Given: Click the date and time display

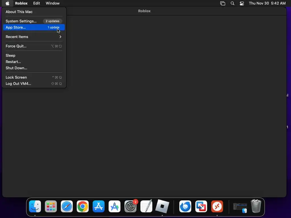Looking at the screenshot, I should point(267,3).
